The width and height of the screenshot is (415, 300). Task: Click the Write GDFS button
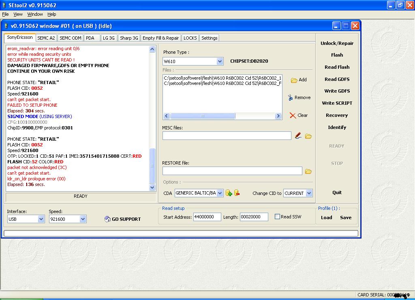tap(337, 91)
